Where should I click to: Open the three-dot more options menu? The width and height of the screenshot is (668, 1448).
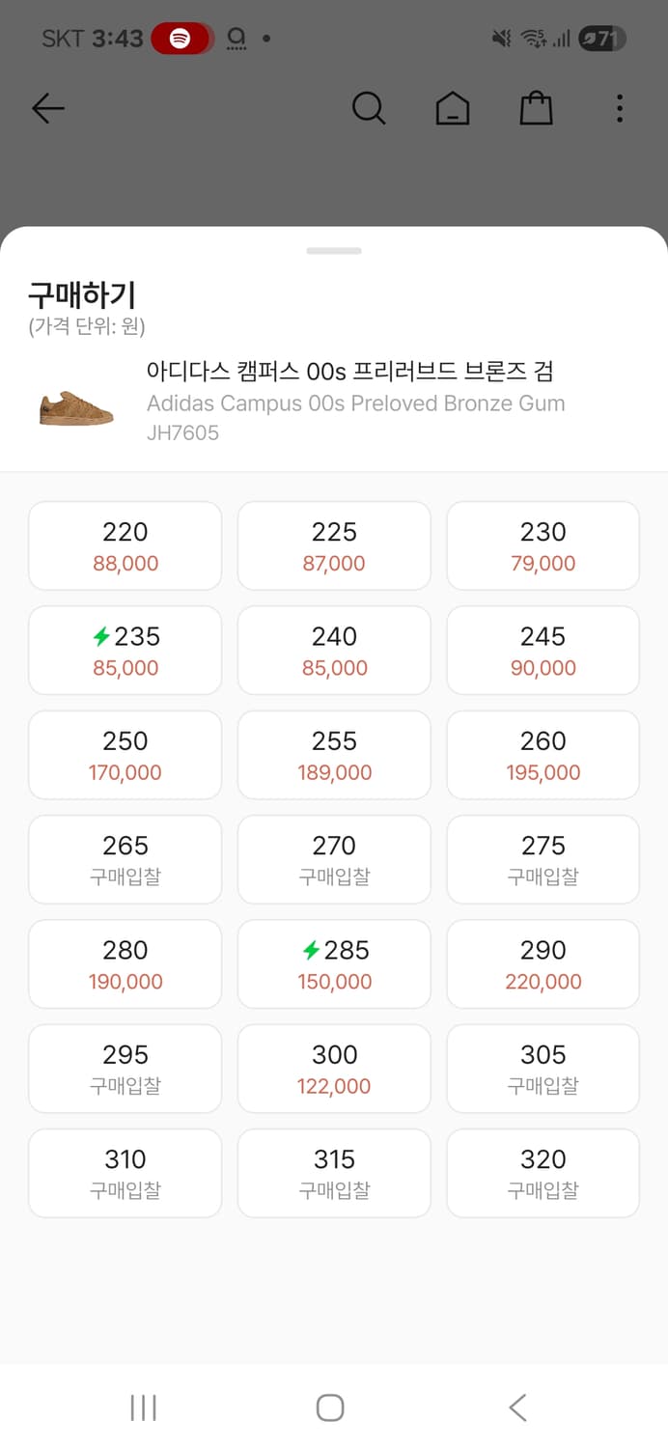click(x=619, y=108)
